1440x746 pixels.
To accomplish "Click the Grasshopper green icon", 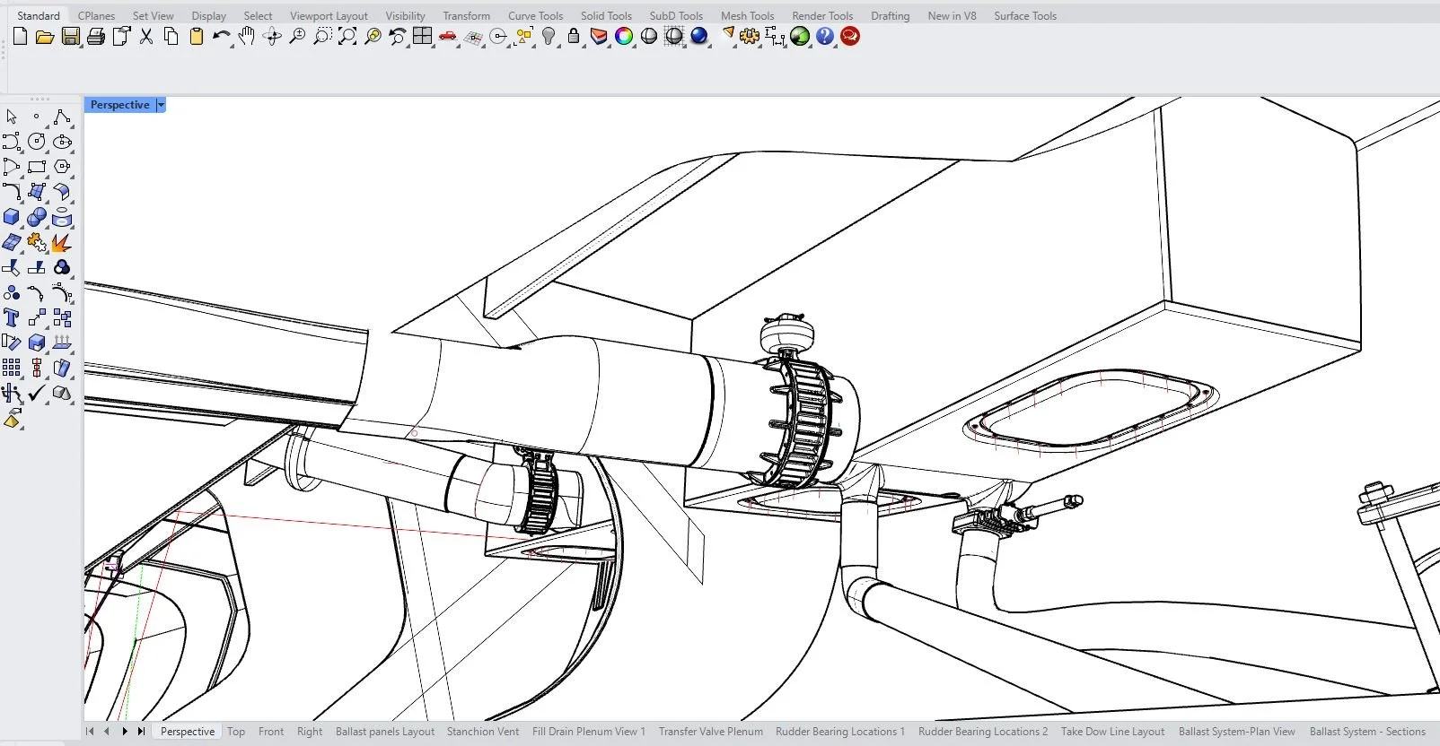I will [800, 37].
